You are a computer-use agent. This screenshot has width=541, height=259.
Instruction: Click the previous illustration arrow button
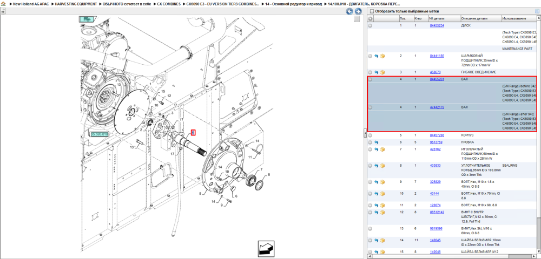[349, 11]
